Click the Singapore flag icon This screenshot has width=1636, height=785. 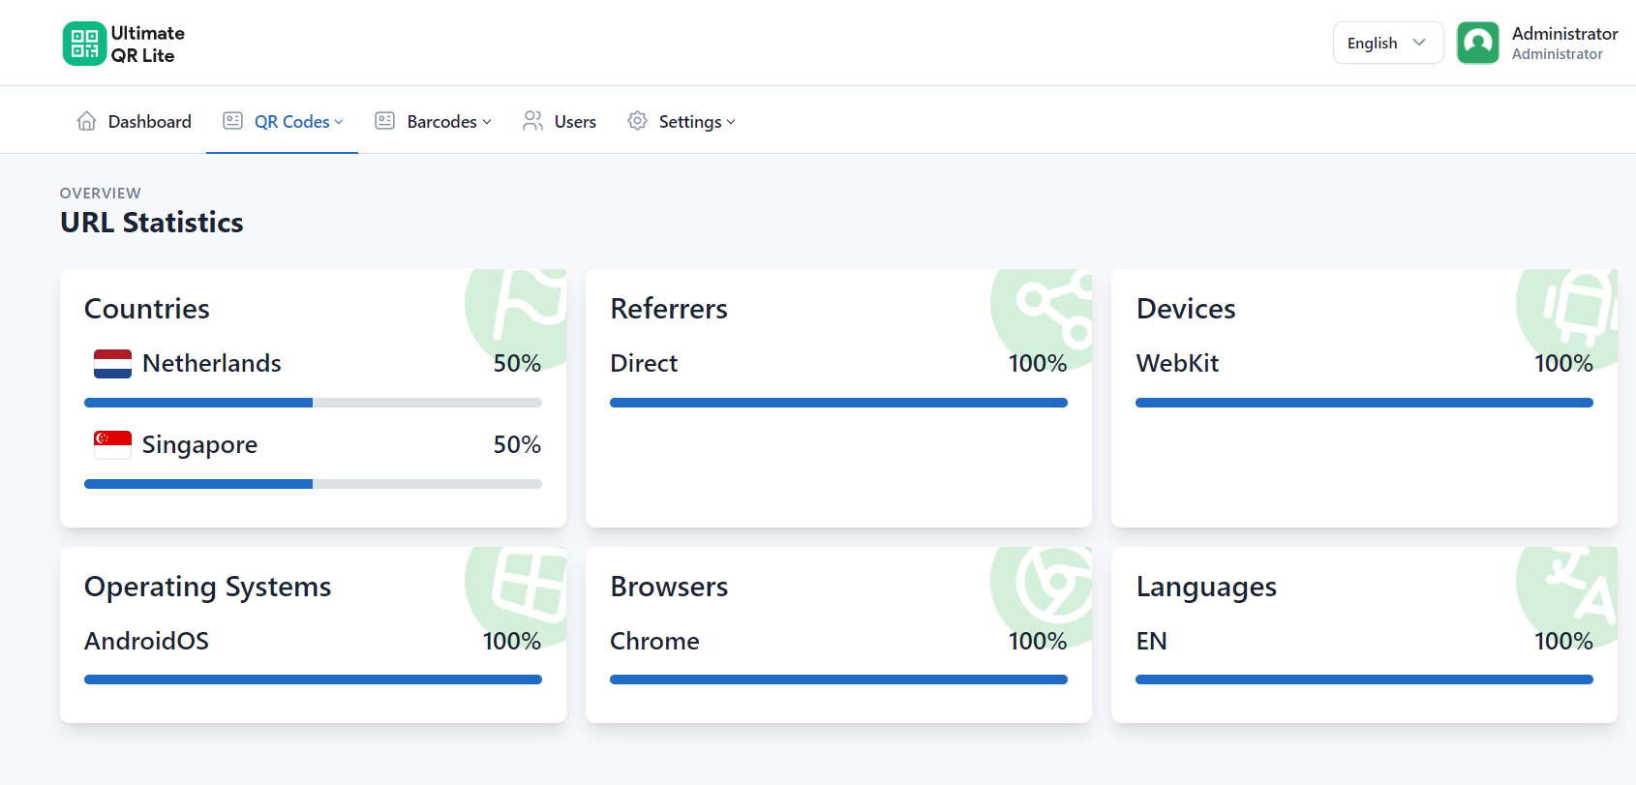(x=112, y=445)
